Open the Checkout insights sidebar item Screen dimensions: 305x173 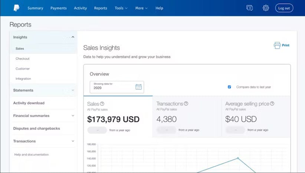click(23, 58)
